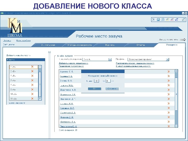Click the toolbar icon right of the floppy disk
The image size is (188, 141).
tap(163, 19)
